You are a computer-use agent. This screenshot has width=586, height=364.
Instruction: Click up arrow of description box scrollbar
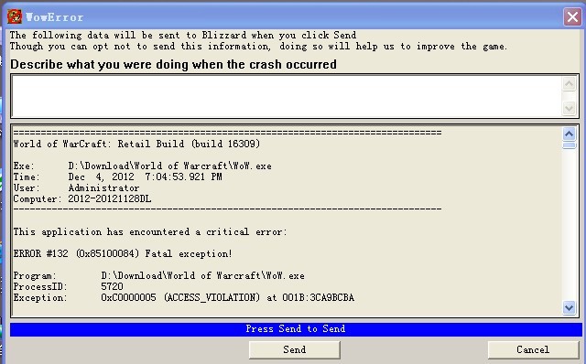(x=569, y=84)
